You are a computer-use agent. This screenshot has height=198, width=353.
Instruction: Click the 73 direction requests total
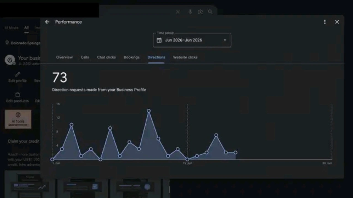pos(60,78)
